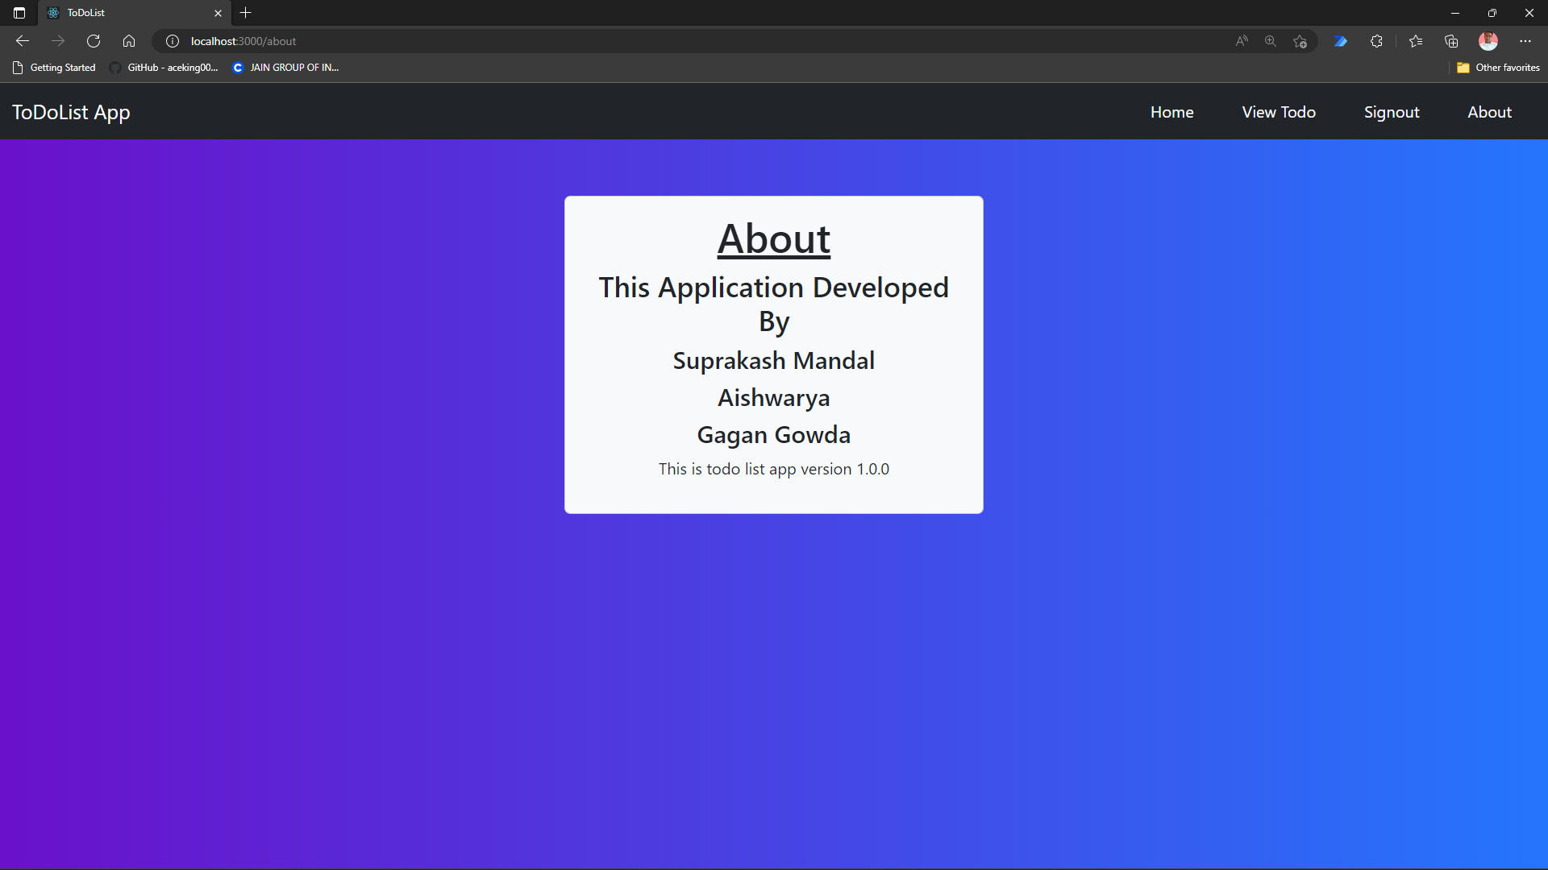Click ToDoList App brand title
The image size is (1548, 870).
(70, 112)
